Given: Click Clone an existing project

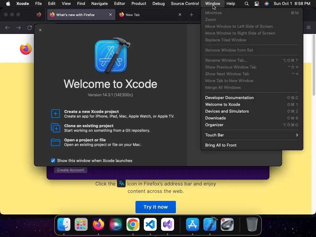Looking at the screenshot, I should point(89,126).
